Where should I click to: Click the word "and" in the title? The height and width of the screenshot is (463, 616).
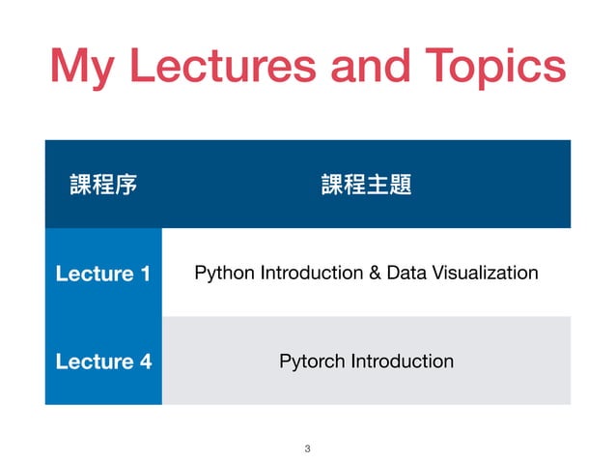pyautogui.click(x=371, y=65)
